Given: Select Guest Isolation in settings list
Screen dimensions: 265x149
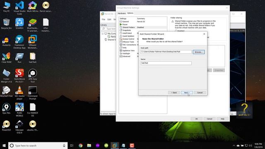Looking at the screenshot, I should (x=129, y=36).
